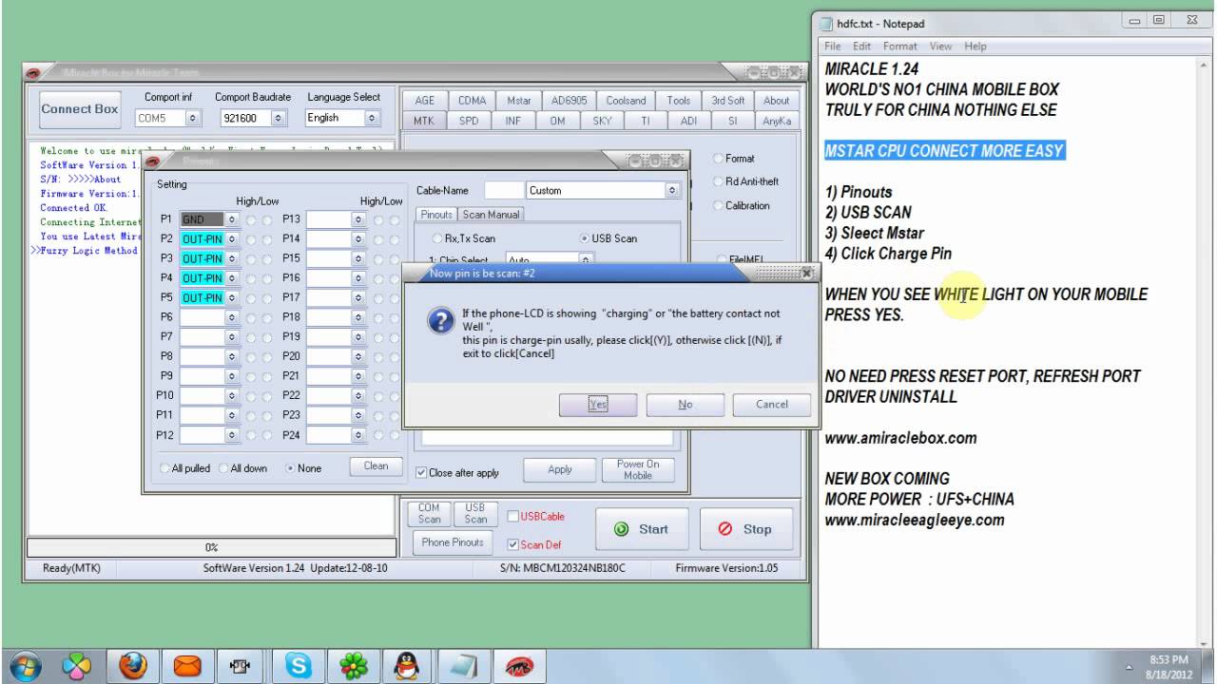Click the Miracle Box title bar logo

point(32,72)
